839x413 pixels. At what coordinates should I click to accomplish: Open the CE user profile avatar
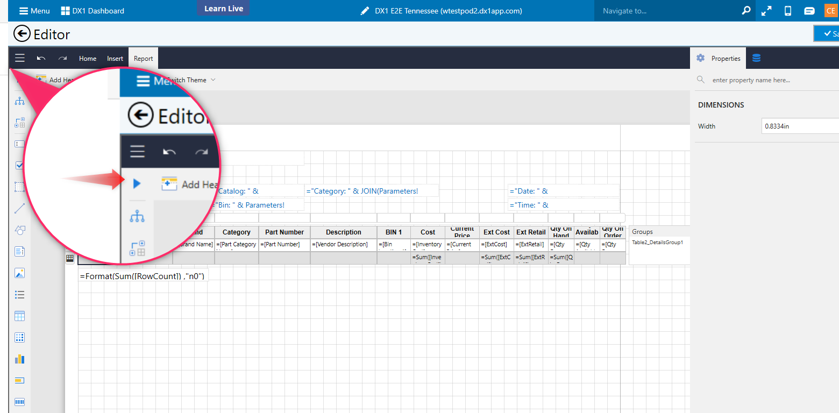830,11
